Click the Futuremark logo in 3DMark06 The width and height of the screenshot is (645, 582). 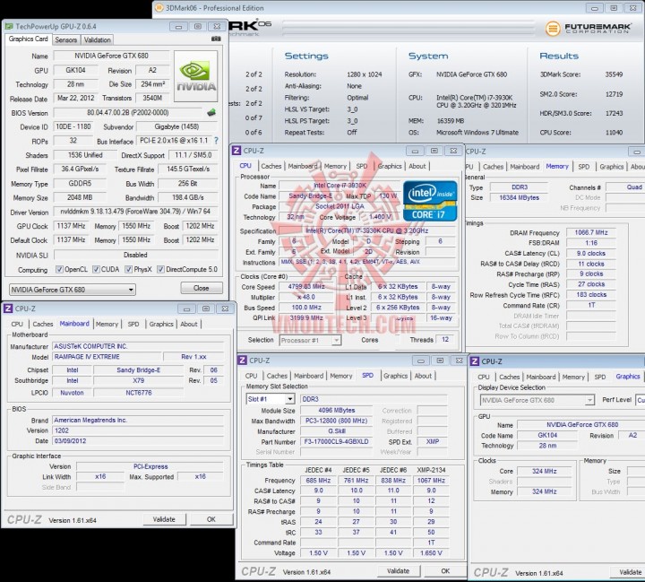point(588,28)
